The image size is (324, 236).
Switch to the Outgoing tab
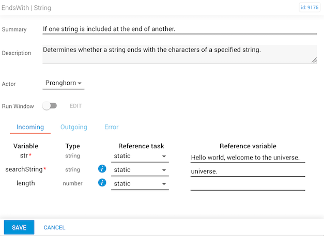point(74,127)
